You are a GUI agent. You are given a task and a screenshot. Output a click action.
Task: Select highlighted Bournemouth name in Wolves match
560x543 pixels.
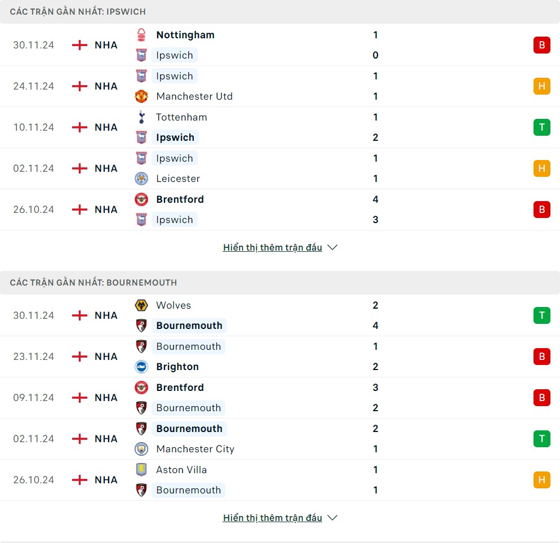[x=189, y=326]
